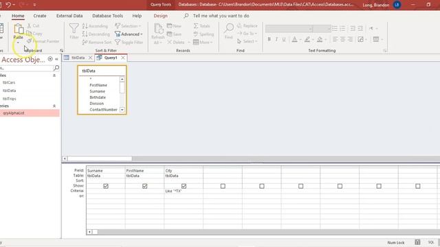The width and height of the screenshot is (440, 247).
Task: Click down arrow of tblData field list scrollbar
Action: 122,110
